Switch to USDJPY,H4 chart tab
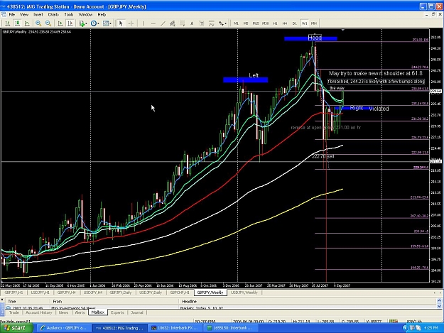This screenshot has height=333, width=444. pos(93,293)
